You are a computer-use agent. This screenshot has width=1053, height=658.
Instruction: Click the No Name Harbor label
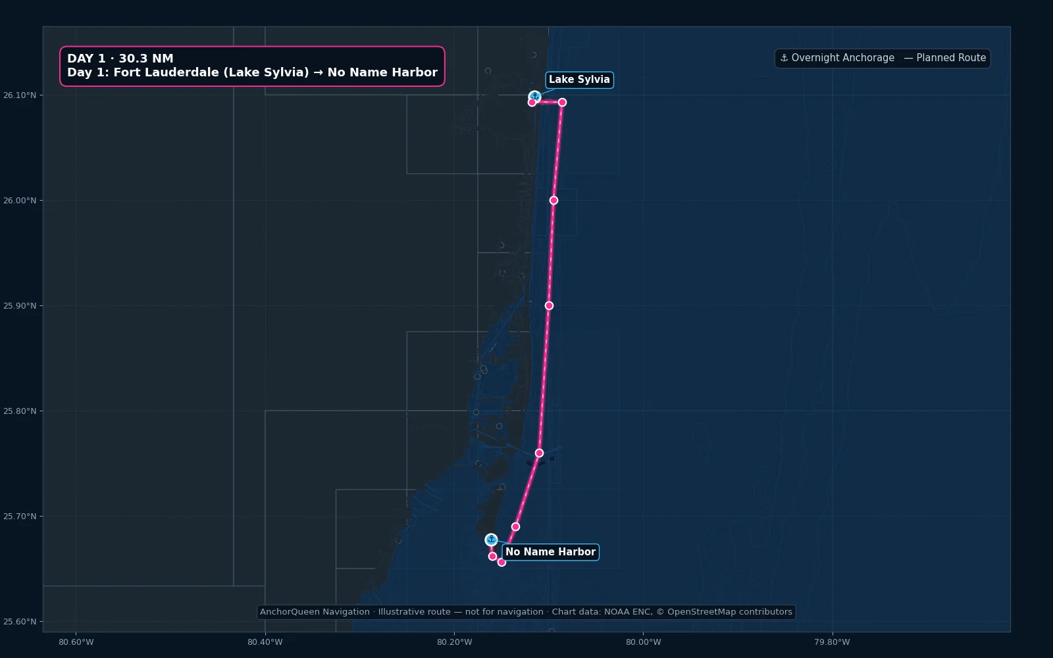[x=550, y=552]
